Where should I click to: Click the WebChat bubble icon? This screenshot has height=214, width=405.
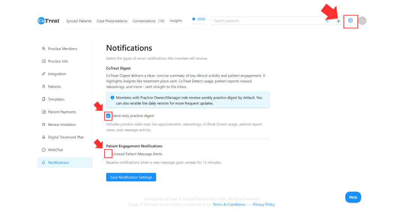click(x=43, y=150)
